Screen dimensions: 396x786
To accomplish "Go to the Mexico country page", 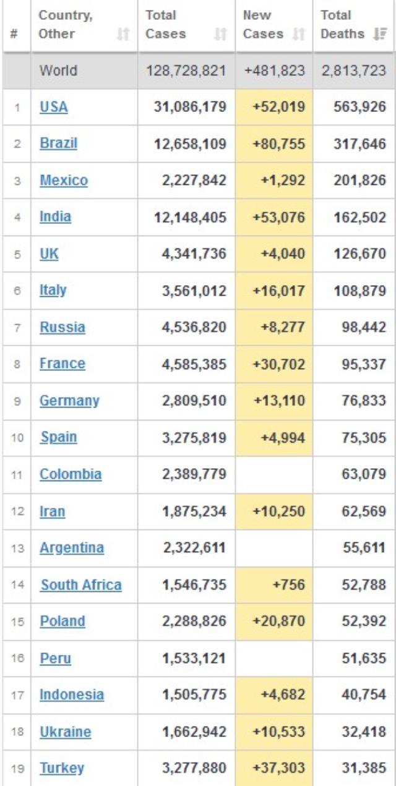I will [x=64, y=181].
